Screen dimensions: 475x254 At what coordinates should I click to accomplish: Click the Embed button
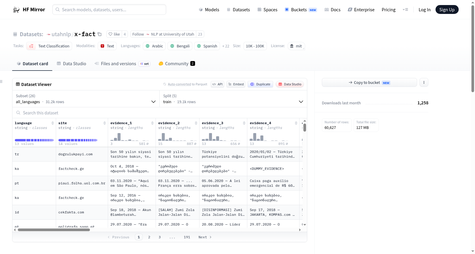point(236,84)
